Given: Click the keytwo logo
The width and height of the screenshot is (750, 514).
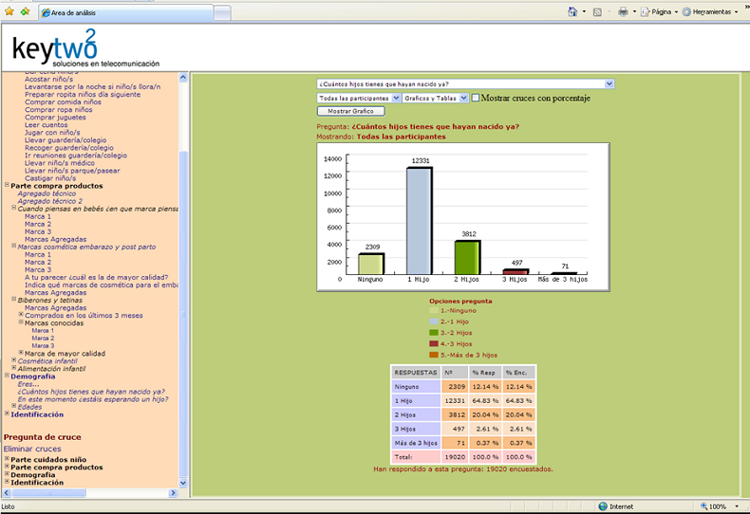Looking at the screenshot, I should pyautogui.click(x=55, y=47).
